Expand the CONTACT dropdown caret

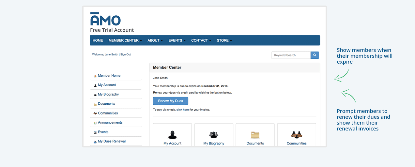210,41
